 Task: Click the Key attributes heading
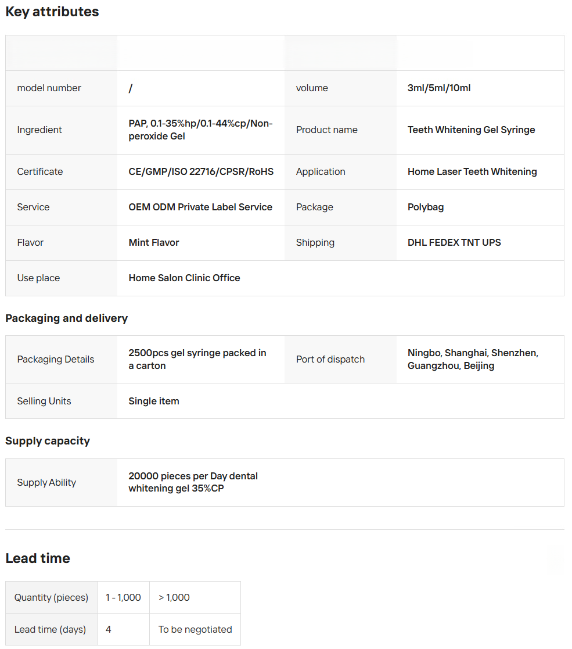pos(52,12)
